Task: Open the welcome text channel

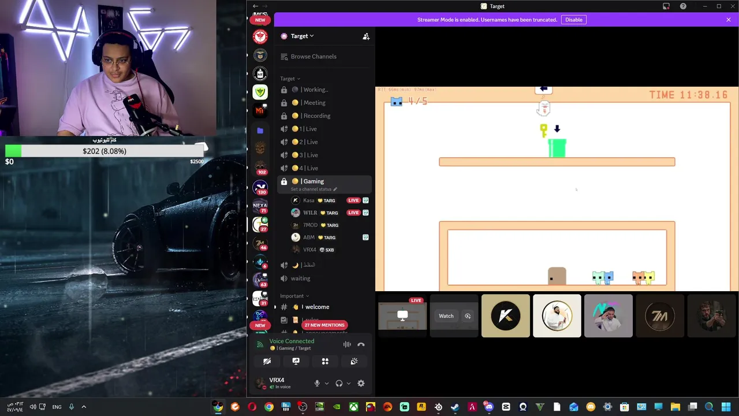Action: click(324, 307)
